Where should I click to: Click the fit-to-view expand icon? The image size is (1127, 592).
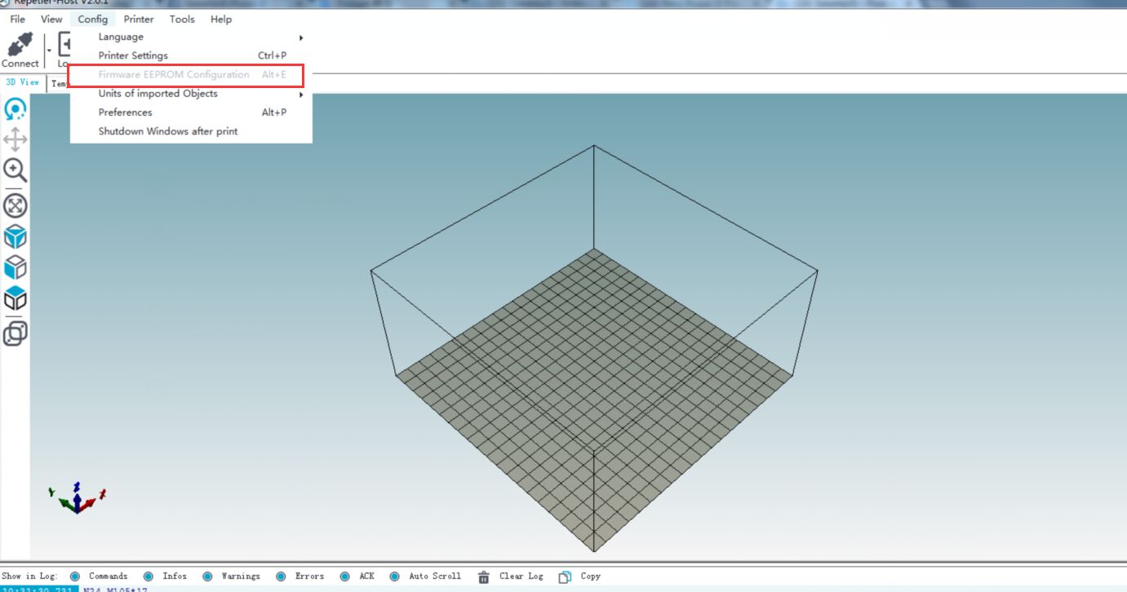pos(16,205)
